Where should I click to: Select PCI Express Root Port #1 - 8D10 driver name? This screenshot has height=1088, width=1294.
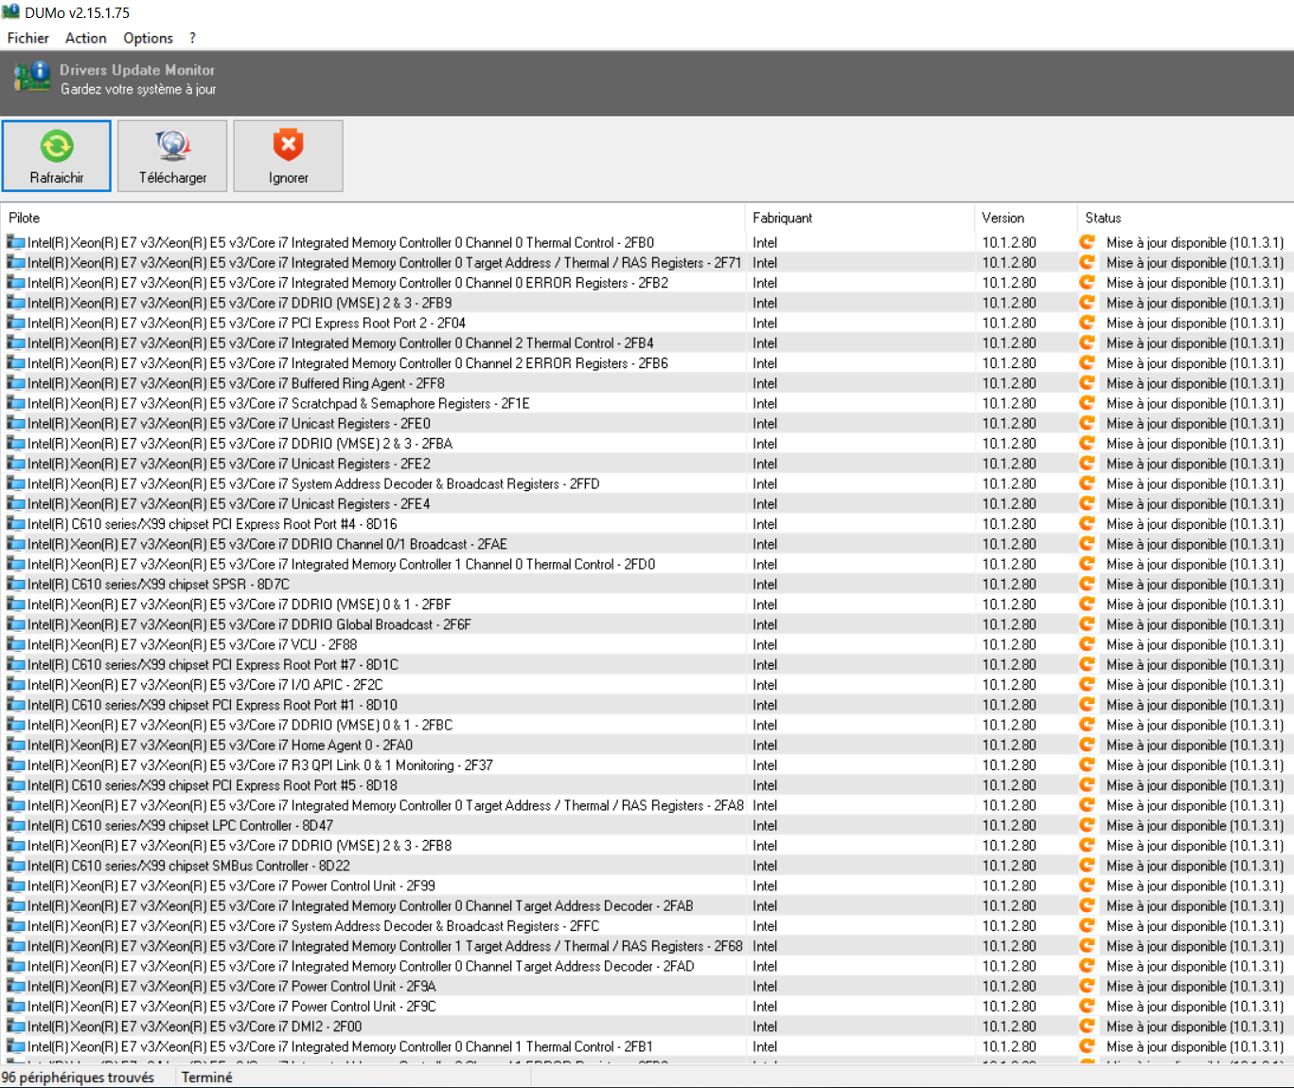tap(213, 705)
